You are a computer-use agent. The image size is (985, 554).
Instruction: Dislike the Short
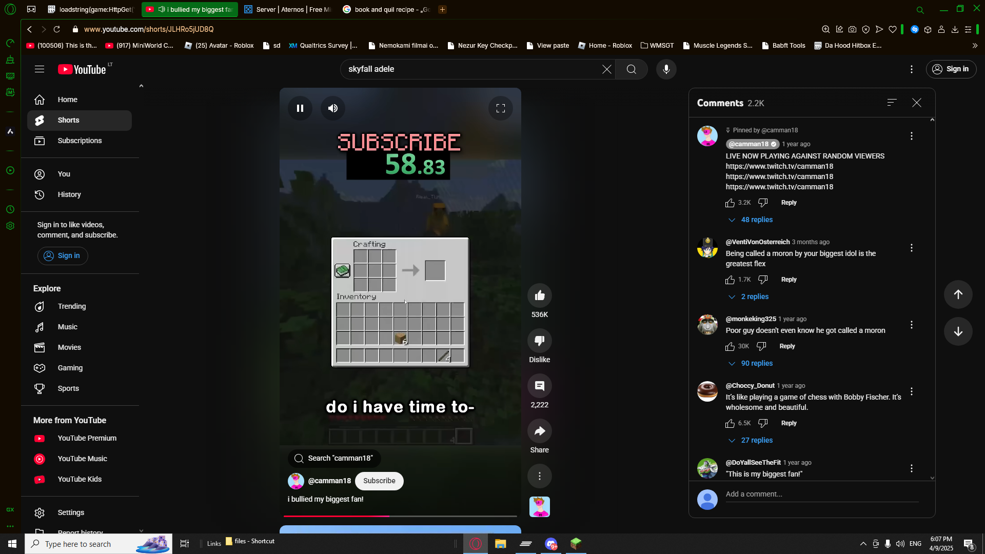click(x=540, y=341)
